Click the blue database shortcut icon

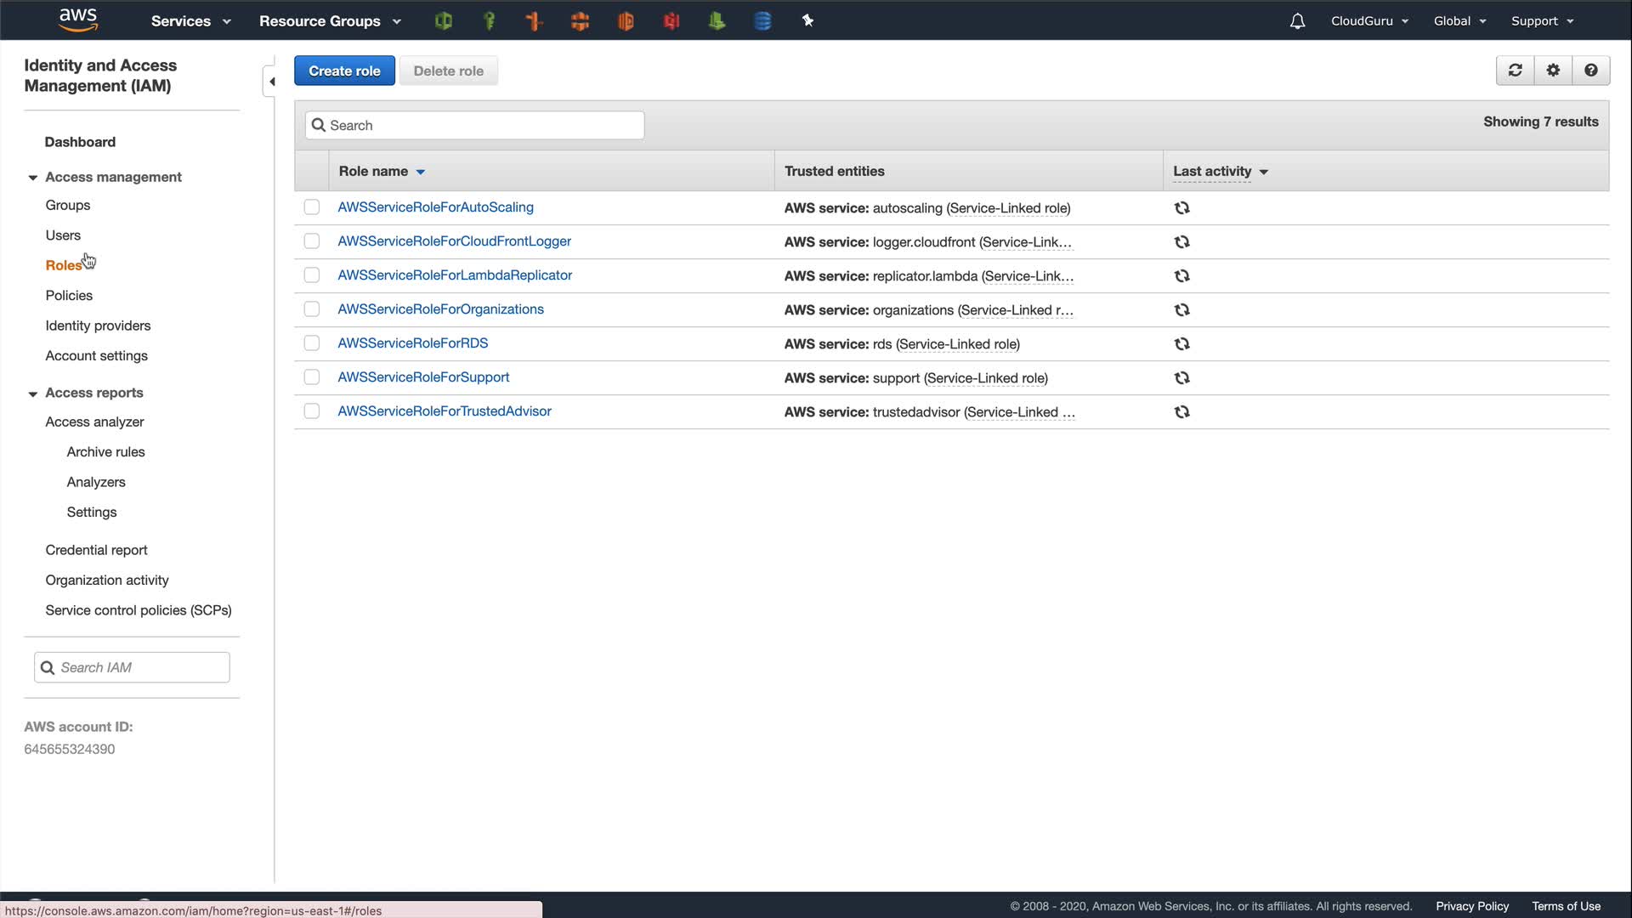tap(762, 21)
